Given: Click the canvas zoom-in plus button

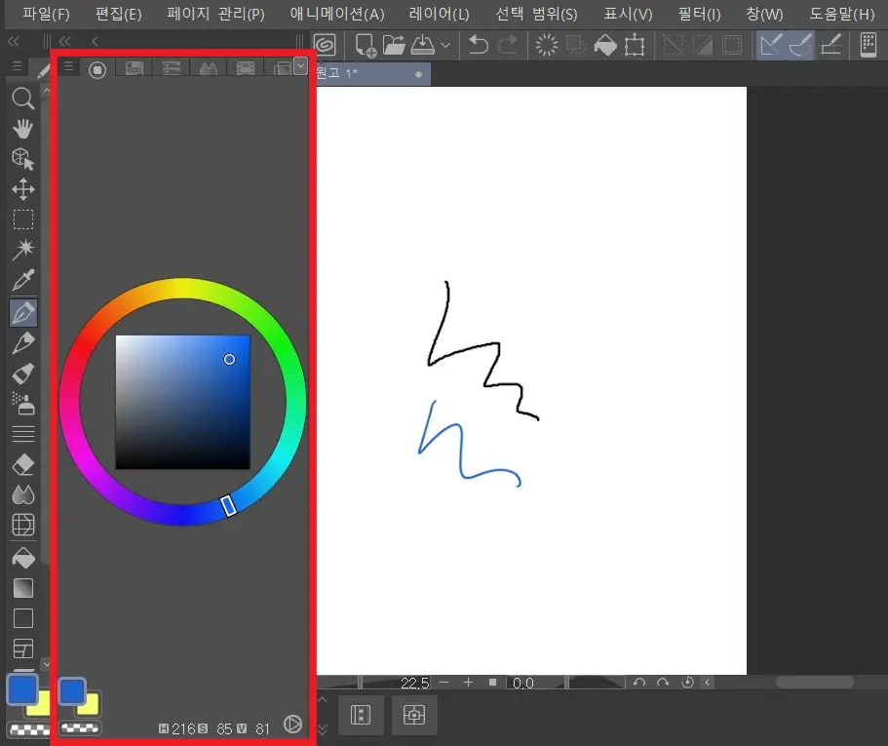Looking at the screenshot, I should pyautogui.click(x=468, y=683).
